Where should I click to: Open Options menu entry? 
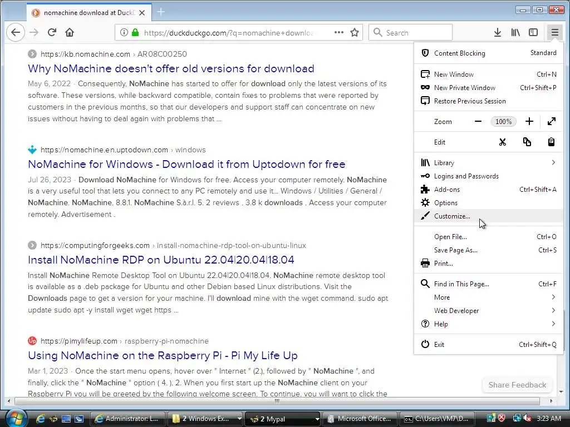click(489, 202)
